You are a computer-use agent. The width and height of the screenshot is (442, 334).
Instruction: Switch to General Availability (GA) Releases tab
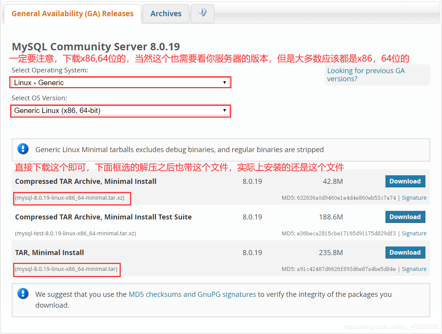(x=72, y=14)
